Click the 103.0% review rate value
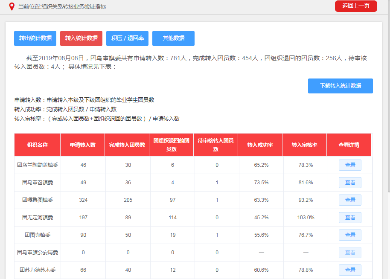Viewport: 390px width, 279px height. coord(306,218)
